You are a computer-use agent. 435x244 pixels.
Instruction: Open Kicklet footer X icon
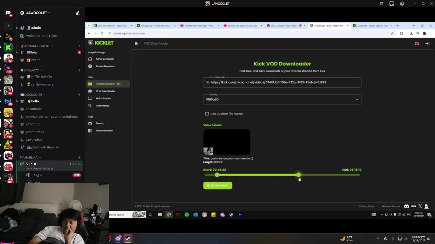420,206
